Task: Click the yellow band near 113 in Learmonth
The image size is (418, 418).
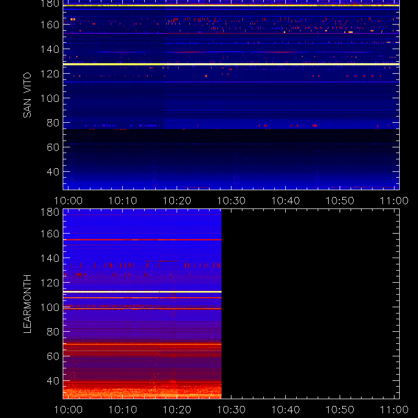Action: click(142, 292)
